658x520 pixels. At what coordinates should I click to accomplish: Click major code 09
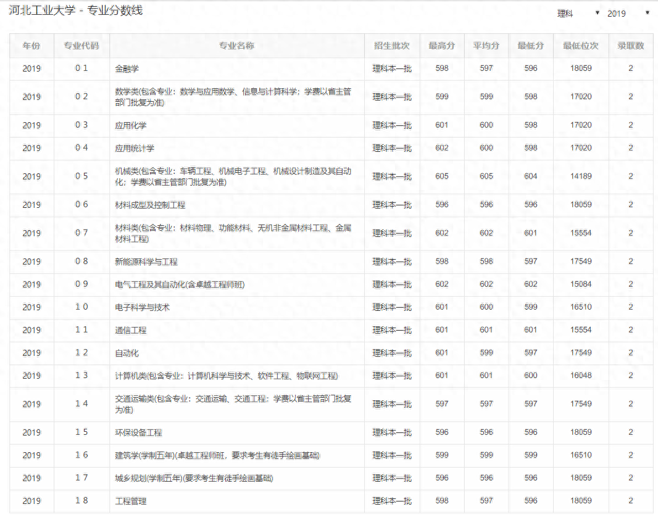pyautogui.click(x=81, y=284)
